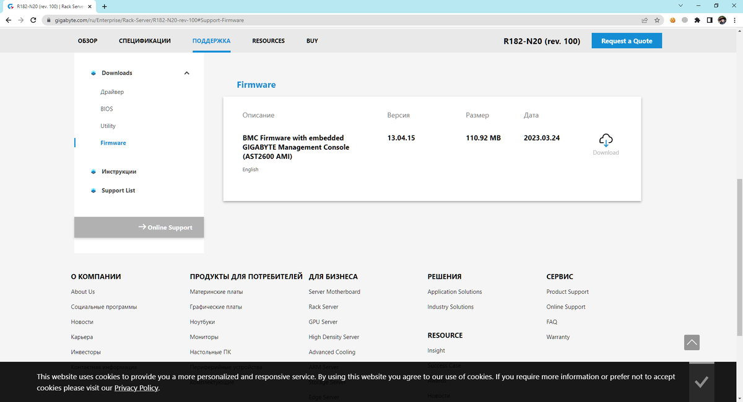Open the profile avatar in Chrome toolbar

point(722,20)
